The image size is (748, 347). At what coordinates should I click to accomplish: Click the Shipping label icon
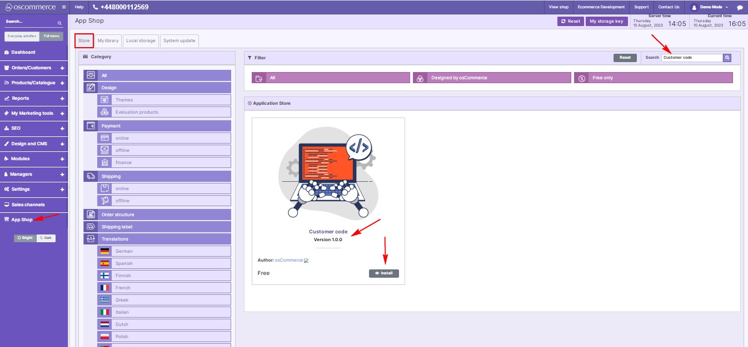(x=91, y=227)
